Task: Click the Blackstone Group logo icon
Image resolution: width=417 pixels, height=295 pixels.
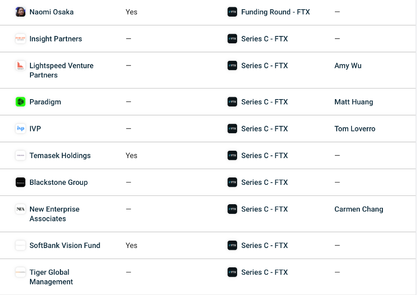Action: pos(20,183)
